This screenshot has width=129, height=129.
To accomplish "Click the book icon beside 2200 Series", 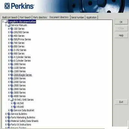I will (12, 78).
